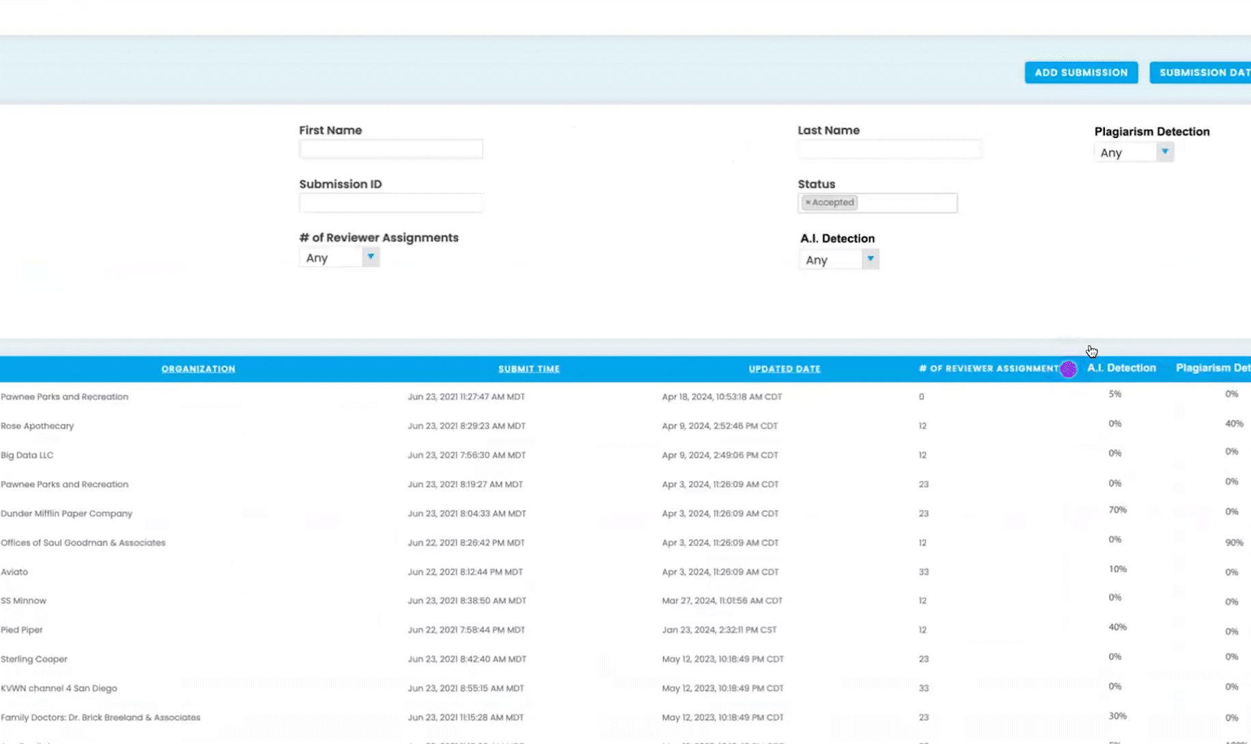Select Family Doctors: Dr. Brick Breeland & Associates
This screenshot has height=744, width=1251.
click(x=100, y=717)
